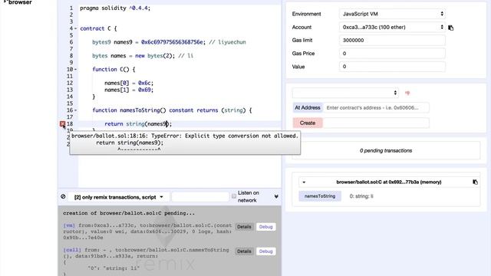Debug the namesToString call
The height and width of the screenshot is (276, 491).
point(266,251)
